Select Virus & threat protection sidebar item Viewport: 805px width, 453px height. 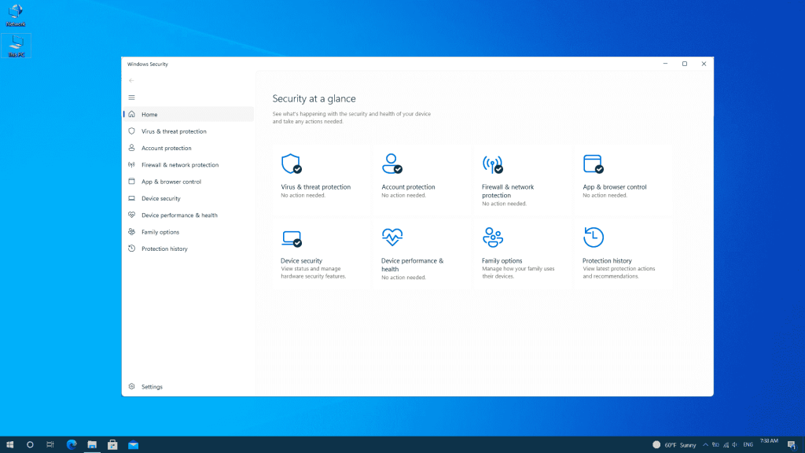pyautogui.click(x=189, y=131)
